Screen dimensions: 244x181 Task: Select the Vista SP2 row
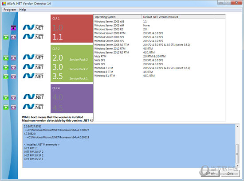click(x=159, y=64)
